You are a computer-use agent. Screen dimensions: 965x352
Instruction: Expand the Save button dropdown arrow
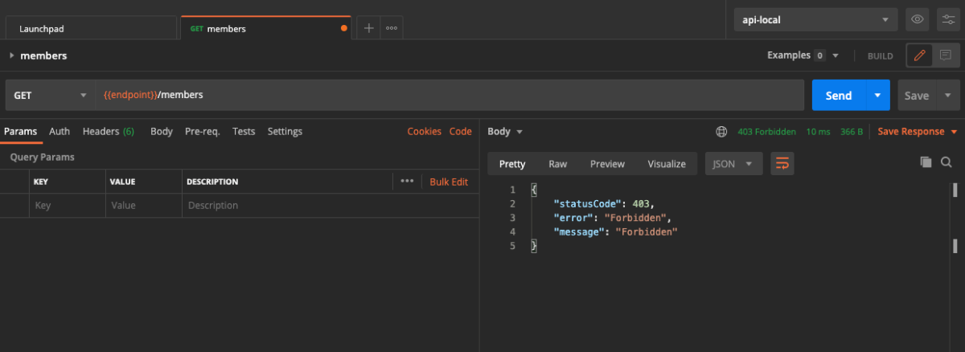click(x=948, y=95)
